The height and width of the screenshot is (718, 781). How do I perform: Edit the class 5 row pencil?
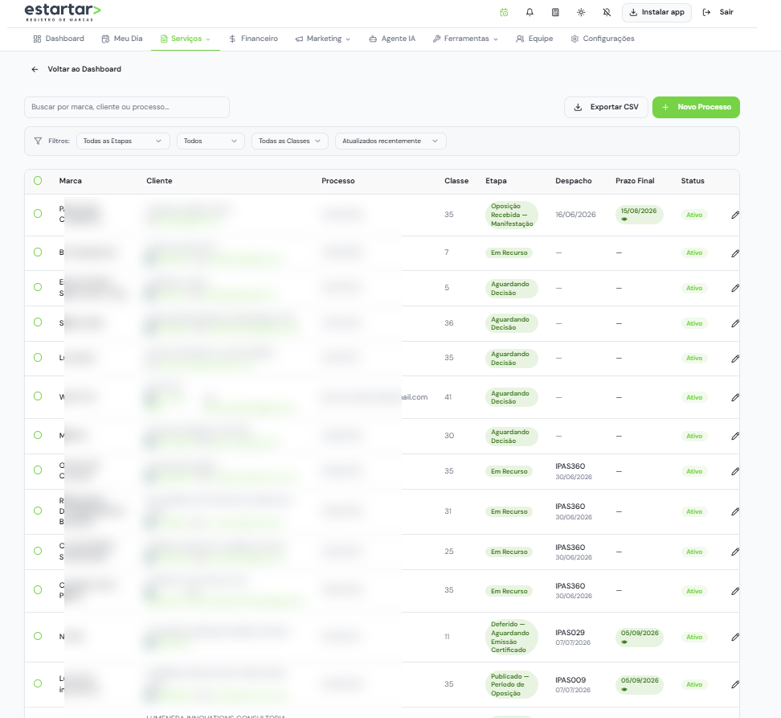735,288
